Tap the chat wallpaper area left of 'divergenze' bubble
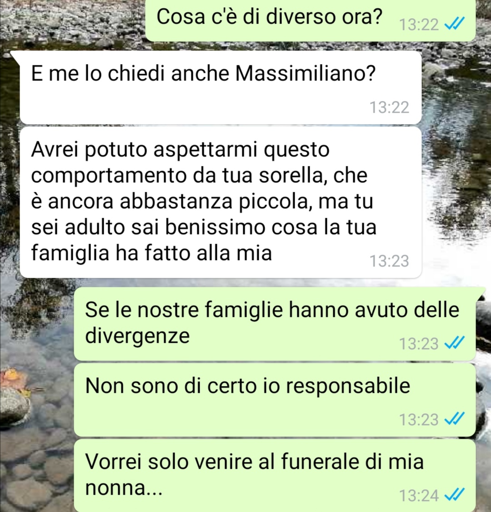Image resolution: width=491 pixels, height=512 pixels. [36, 324]
